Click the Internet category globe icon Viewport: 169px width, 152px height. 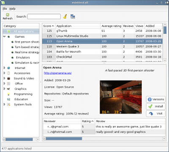[x=9, y=68]
